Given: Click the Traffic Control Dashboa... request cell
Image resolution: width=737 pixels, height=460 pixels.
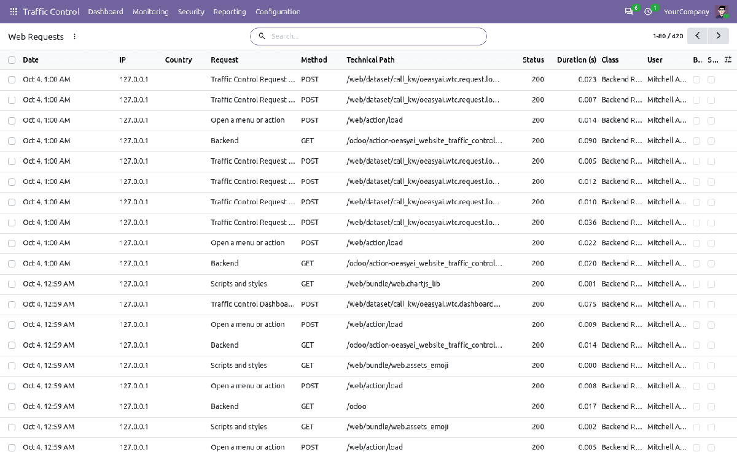Looking at the screenshot, I should pos(252,304).
